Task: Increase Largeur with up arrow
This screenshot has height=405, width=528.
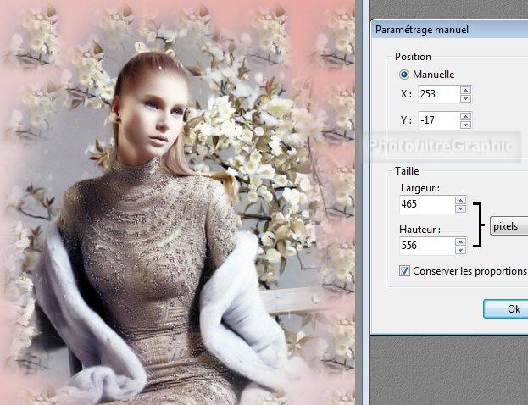Action: pyautogui.click(x=460, y=200)
